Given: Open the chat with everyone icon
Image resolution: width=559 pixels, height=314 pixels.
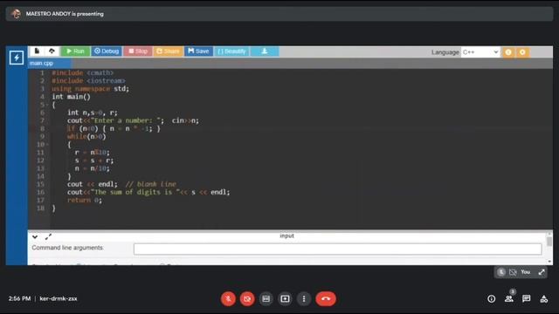Looking at the screenshot, I should pyautogui.click(x=526, y=298).
